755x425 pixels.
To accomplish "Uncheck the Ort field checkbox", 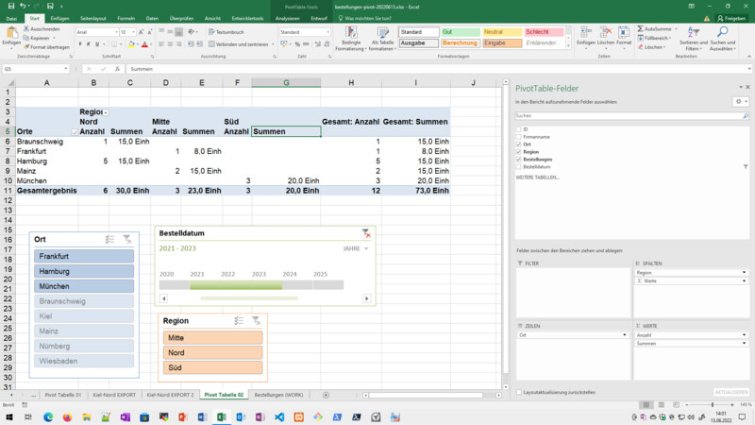I will click(x=518, y=144).
